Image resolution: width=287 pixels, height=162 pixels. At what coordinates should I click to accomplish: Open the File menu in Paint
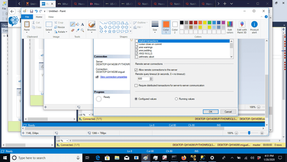tap(27, 17)
